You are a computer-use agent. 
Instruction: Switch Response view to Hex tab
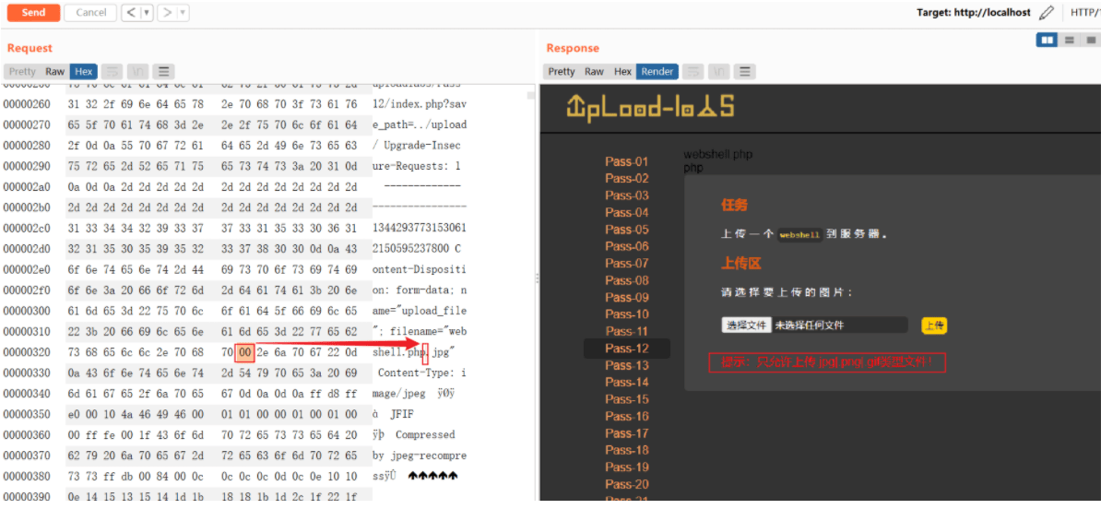tap(622, 71)
